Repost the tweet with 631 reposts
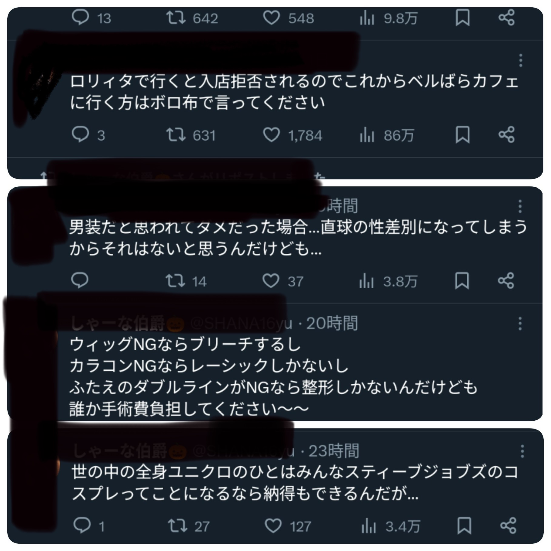 (191, 135)
